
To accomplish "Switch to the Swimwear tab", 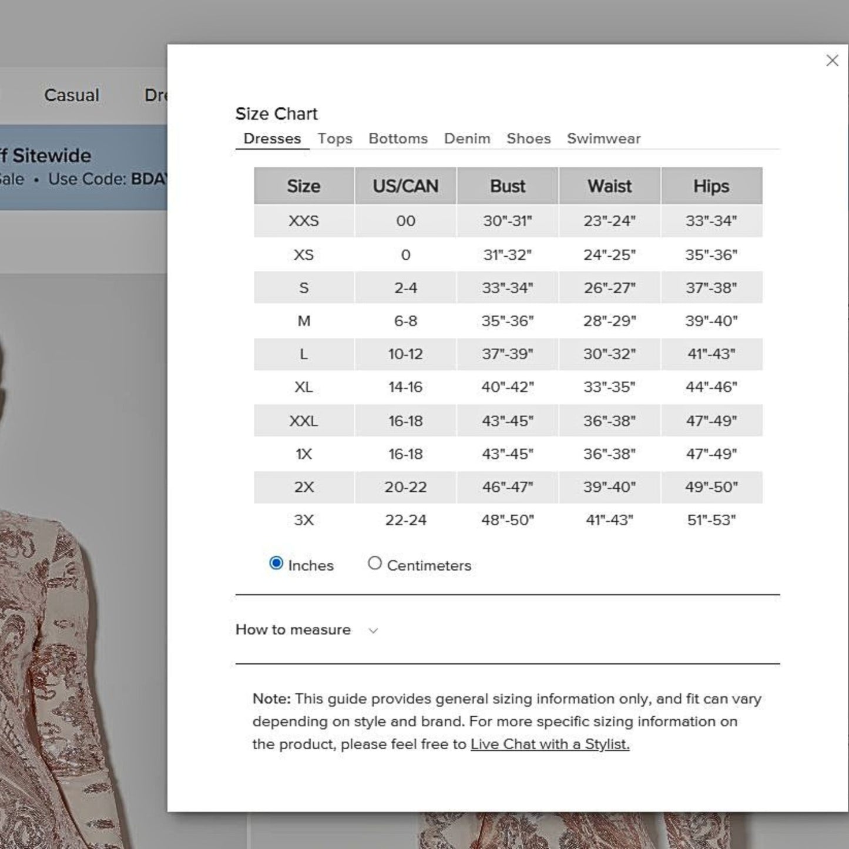I will (603, 139).
